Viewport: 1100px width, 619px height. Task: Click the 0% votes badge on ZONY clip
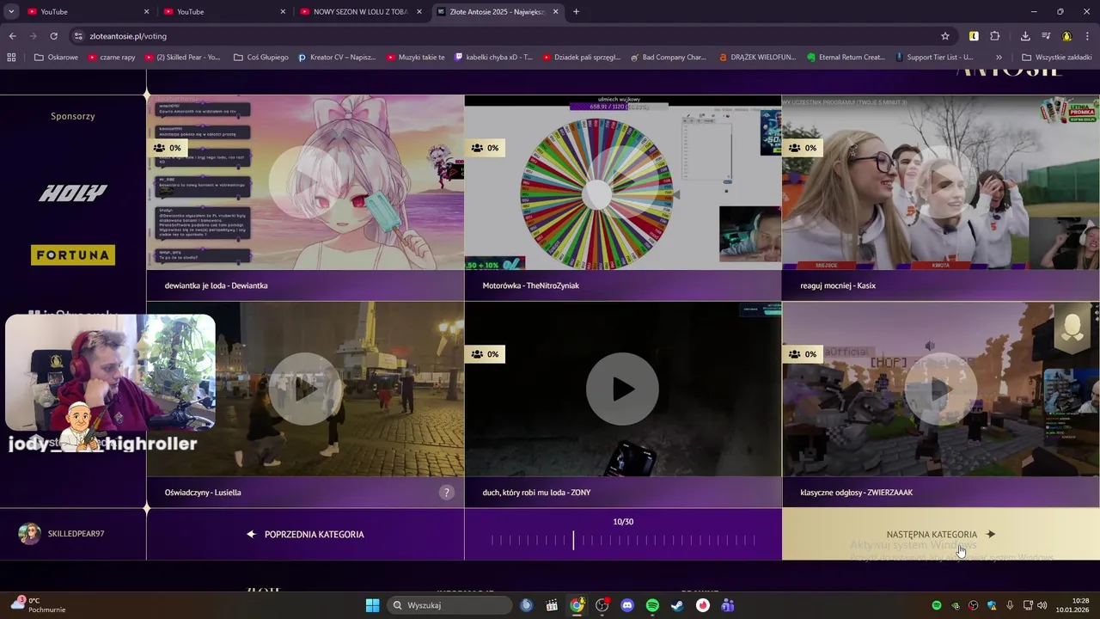point(485,354)
